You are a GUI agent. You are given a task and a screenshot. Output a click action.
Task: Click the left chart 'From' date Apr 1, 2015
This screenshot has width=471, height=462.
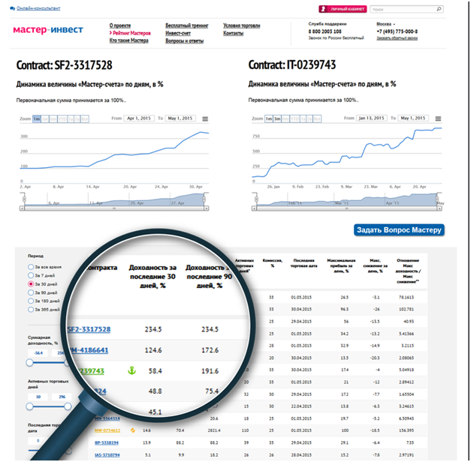139,118
